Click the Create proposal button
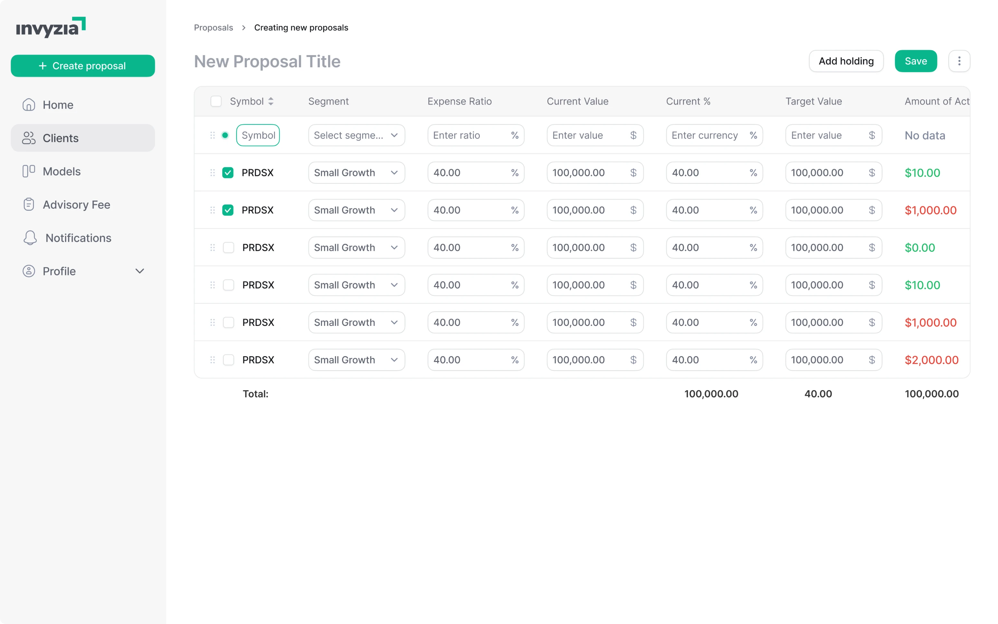Image resolution: width=998 pixels, height=624 pixels. [x=82, y=66]
